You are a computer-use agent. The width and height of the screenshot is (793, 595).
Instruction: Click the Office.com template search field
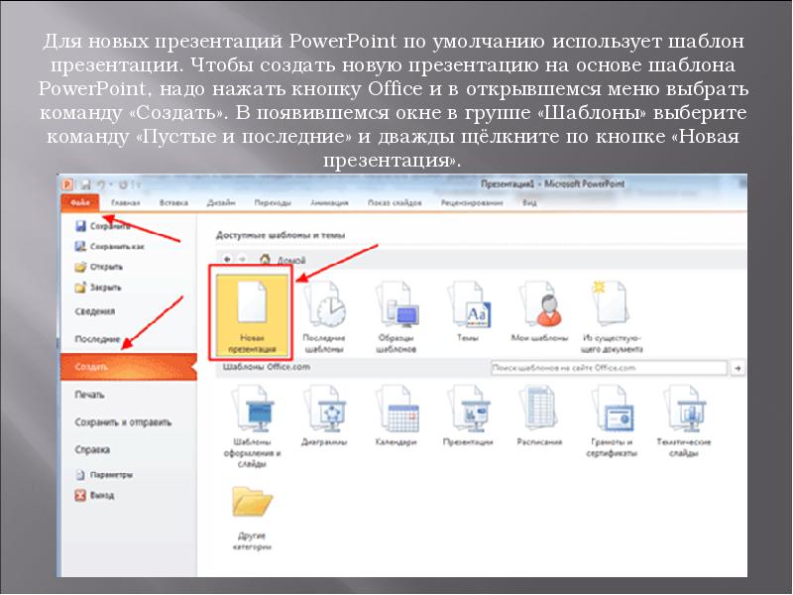609,368
